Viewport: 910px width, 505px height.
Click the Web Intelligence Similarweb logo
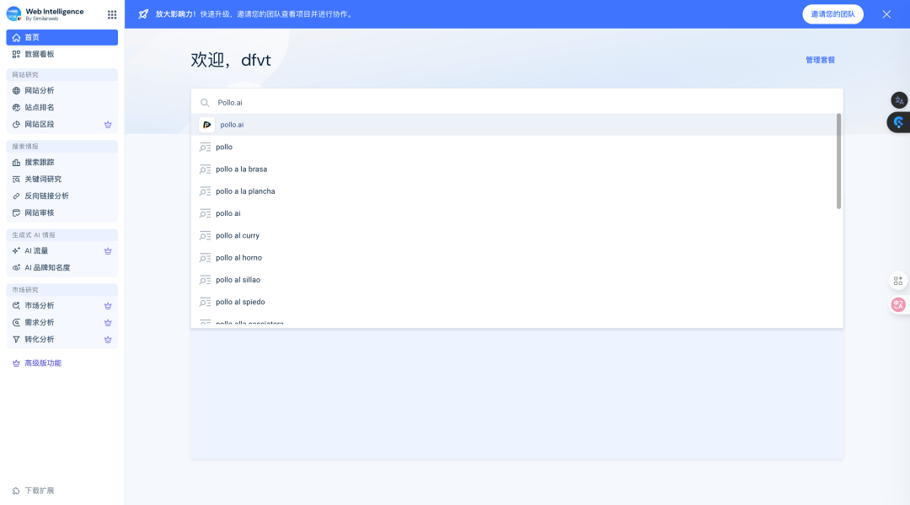point(45,14)
